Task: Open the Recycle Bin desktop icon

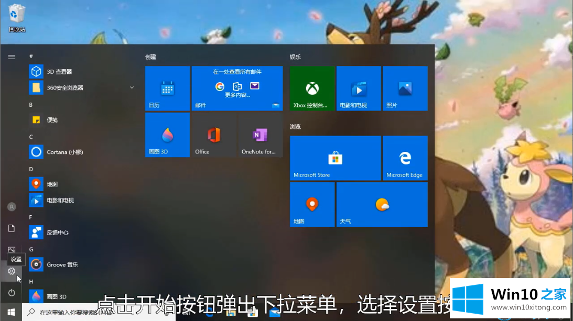Action: 17,17
